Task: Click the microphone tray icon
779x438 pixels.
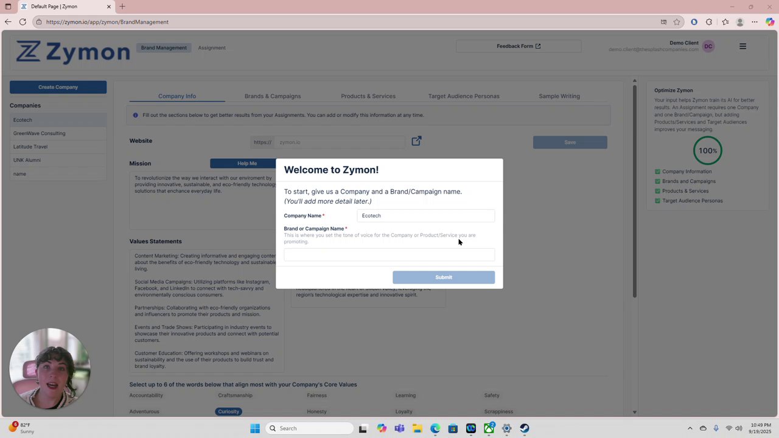Action: (716, 428)
